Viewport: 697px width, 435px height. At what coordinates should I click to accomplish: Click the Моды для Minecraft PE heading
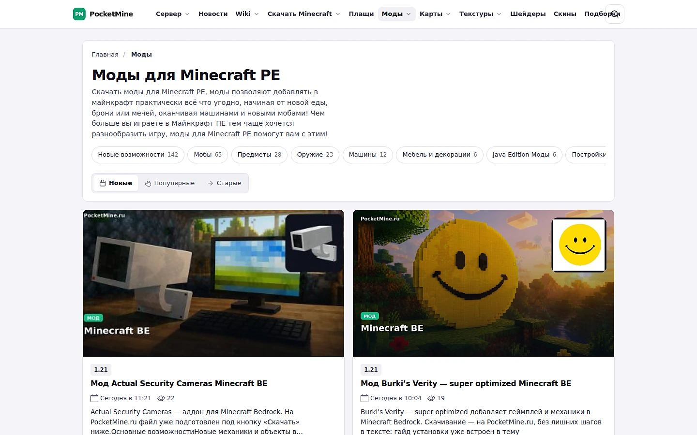tap(186, 75)
